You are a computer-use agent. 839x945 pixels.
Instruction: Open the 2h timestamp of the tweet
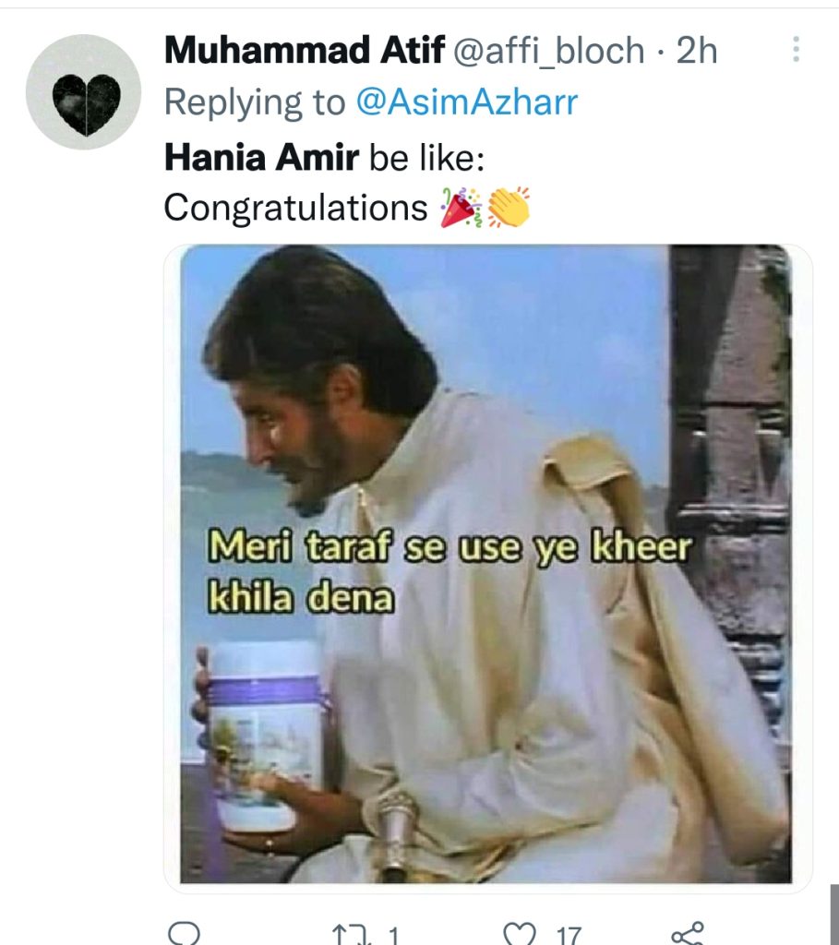[x=697, y=50]
